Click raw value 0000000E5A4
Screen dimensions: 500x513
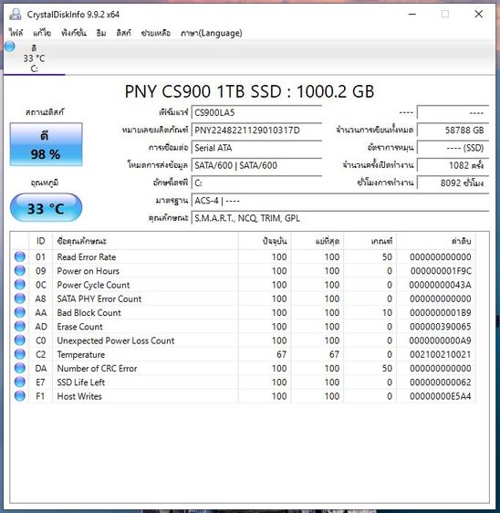point(441,396)
